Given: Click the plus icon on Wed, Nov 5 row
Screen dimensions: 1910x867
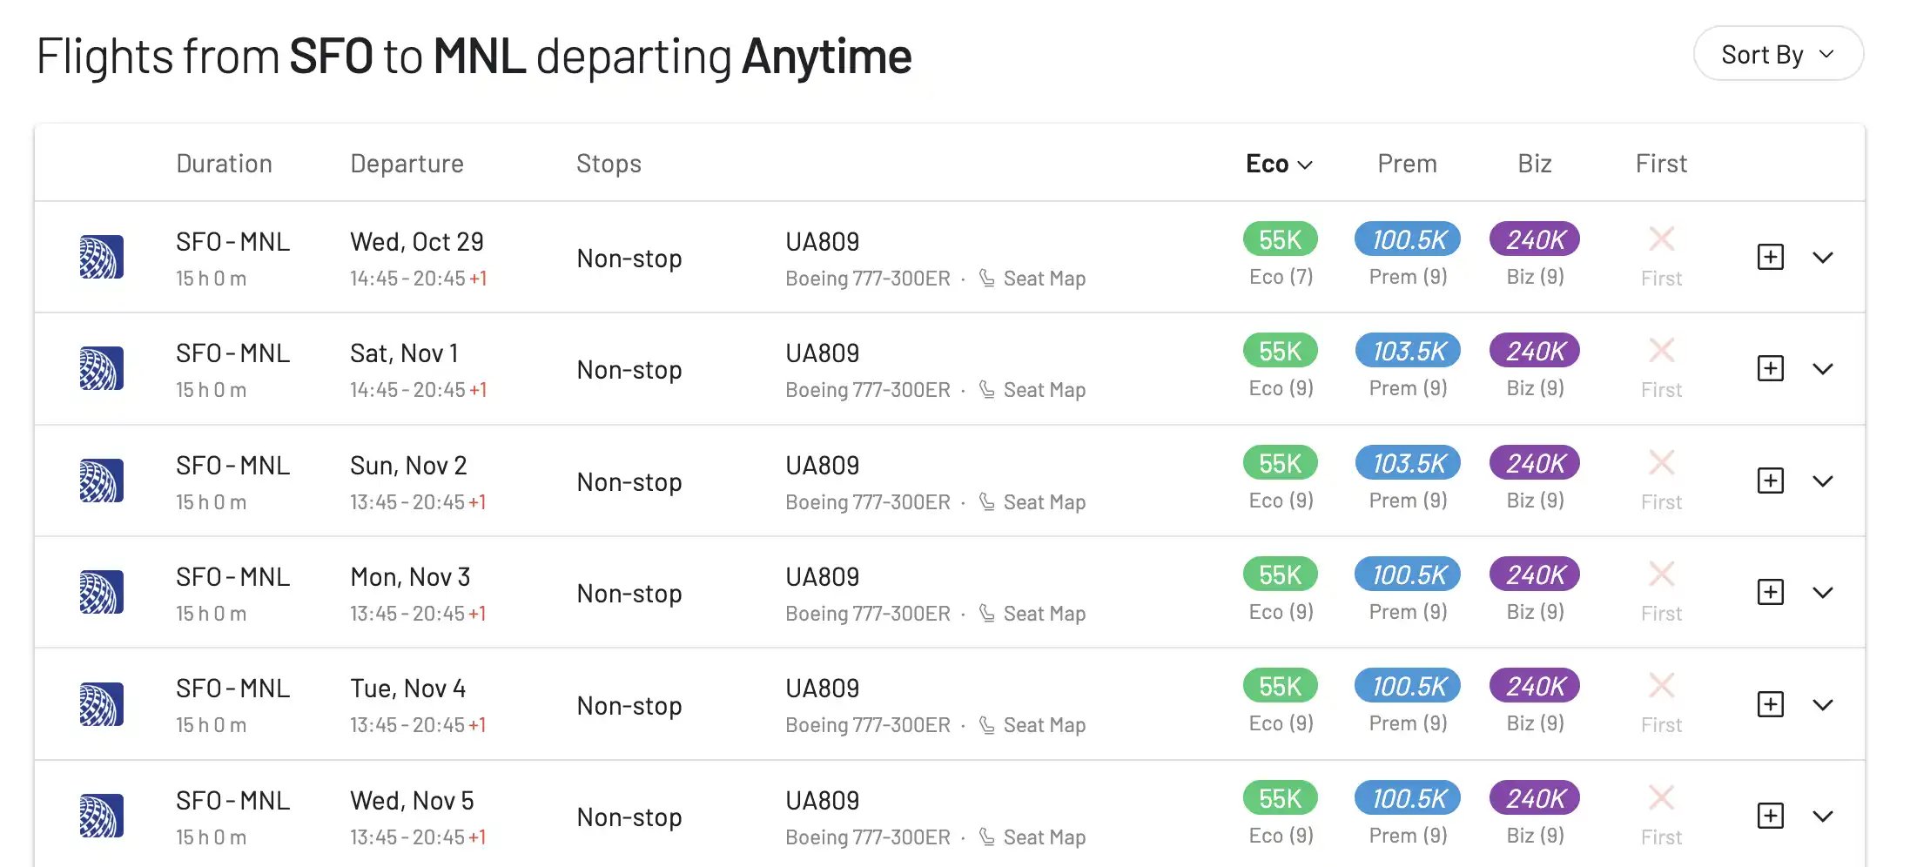Looking at the screenshot, I should pos(1770,816).
